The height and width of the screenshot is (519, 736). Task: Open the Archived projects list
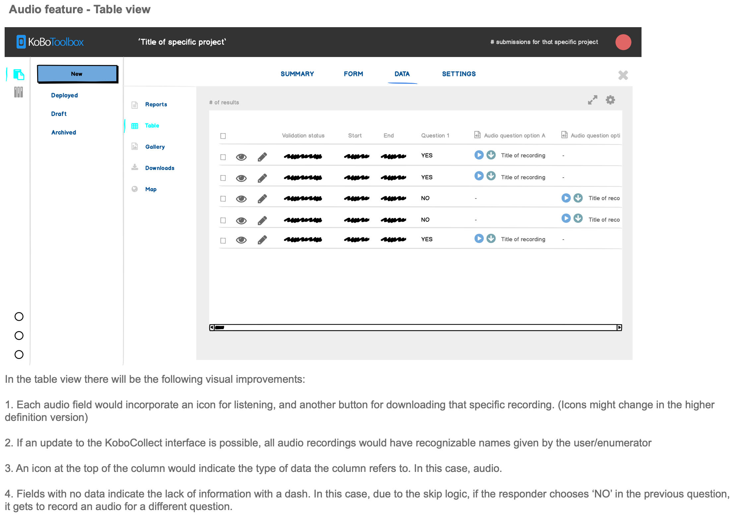(64, 132)
